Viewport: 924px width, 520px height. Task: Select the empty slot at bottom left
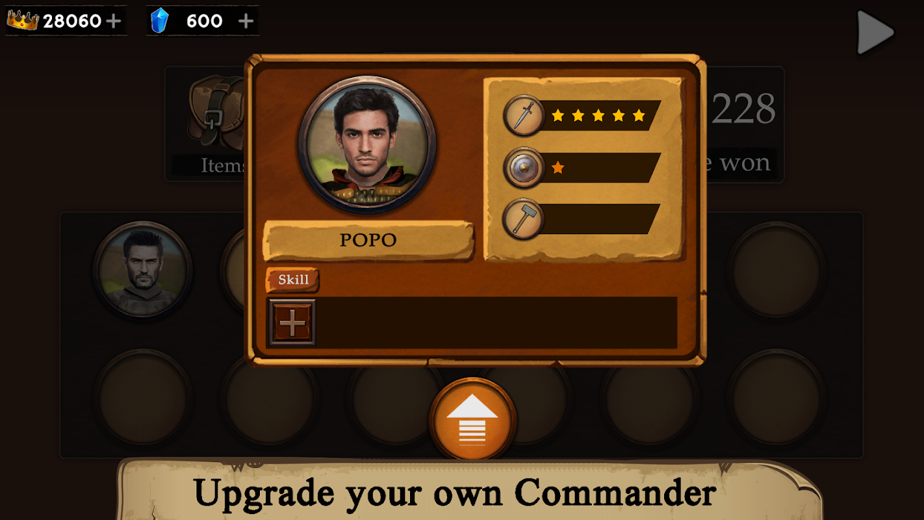pyautogui.click(x=143, y=398)
